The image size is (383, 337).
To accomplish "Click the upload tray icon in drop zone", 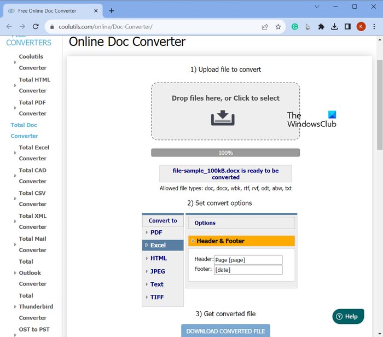I will tap(223, 118).
